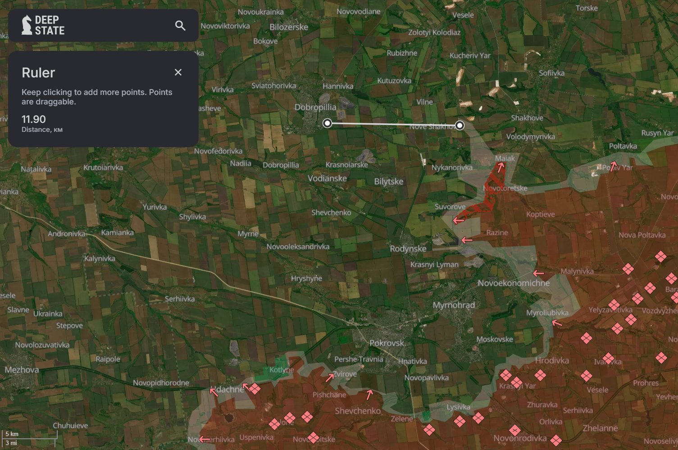Click the Vodianske label

[x=327, y=179]
